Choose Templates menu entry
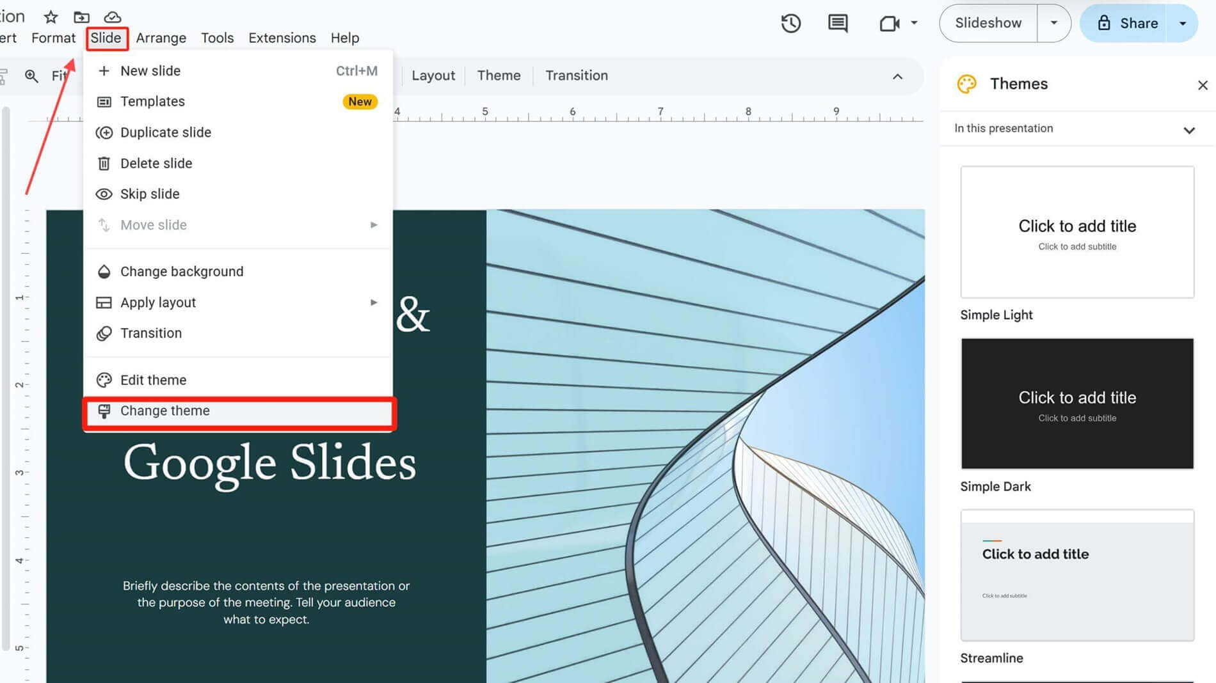The image size is (1216, 683). [237, 102]
